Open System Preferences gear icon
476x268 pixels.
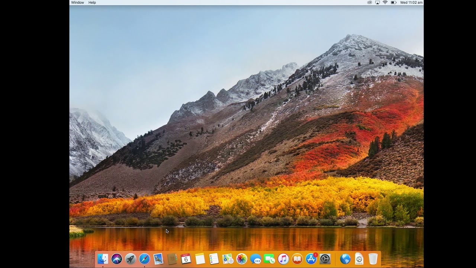click(x=325, y=259)
